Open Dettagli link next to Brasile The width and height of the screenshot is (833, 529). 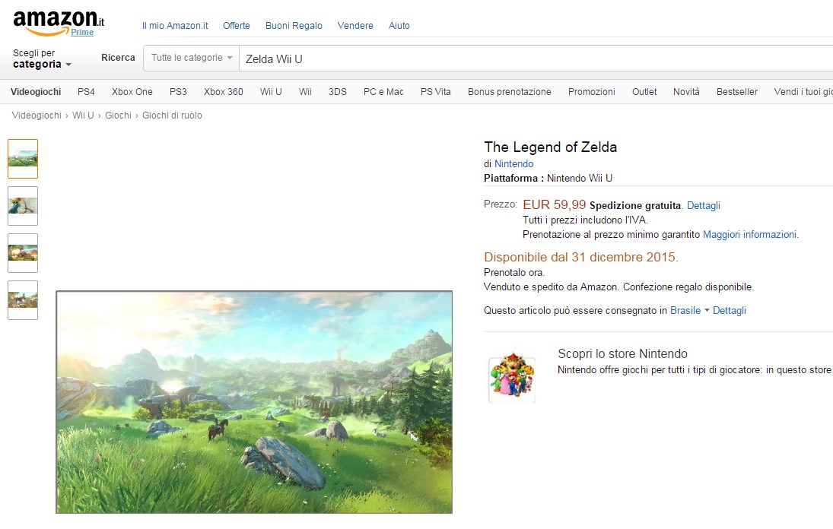(729, 310)
